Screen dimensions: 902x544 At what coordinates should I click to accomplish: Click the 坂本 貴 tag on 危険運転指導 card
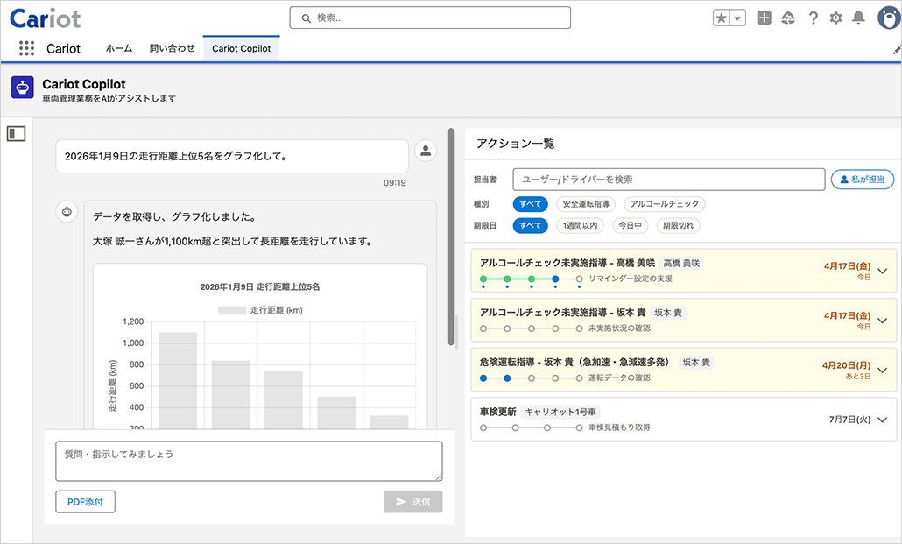click(x=696, y=362)
